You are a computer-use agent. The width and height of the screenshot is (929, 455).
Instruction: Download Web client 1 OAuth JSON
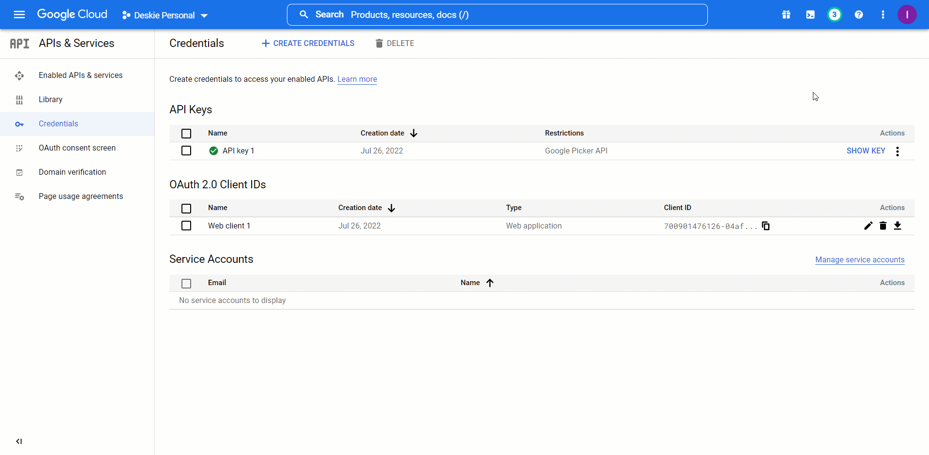pos(898,226)
